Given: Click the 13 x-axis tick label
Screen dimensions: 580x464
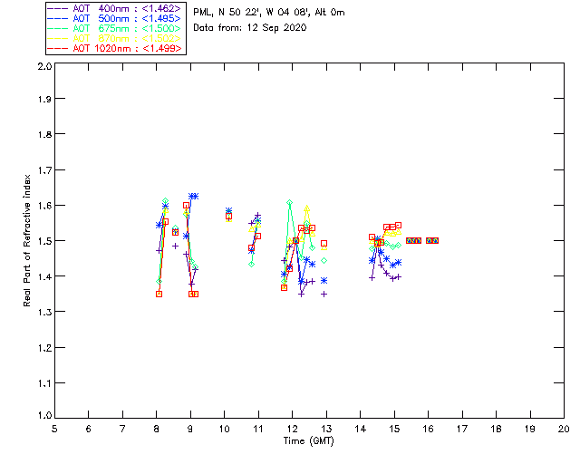Looking at the screenshot, I should point(326,429).
